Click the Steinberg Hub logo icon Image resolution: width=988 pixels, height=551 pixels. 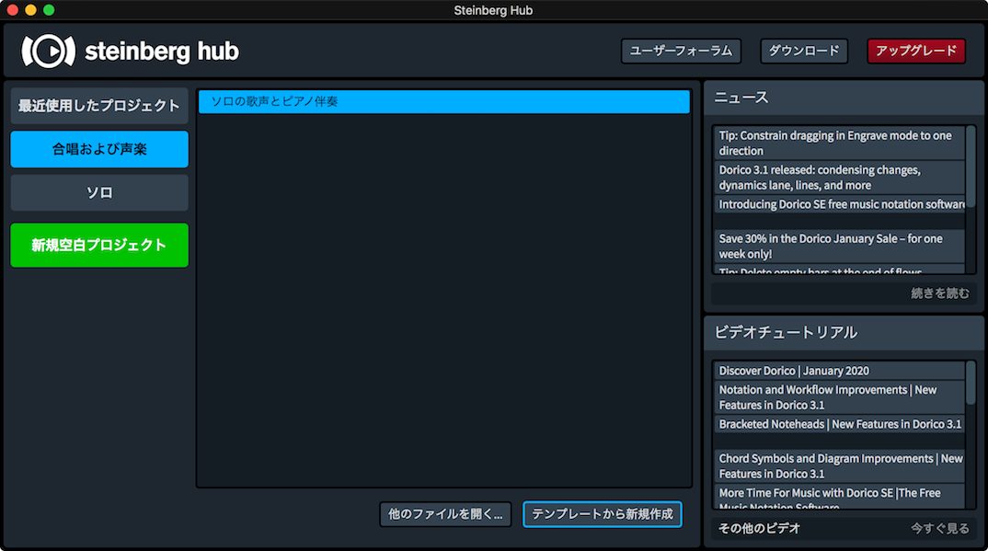(49, 51)
